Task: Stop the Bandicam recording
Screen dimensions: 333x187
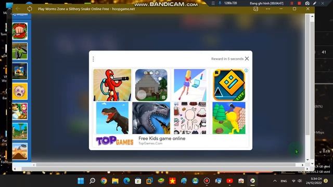Action: [x=299, y=3]
